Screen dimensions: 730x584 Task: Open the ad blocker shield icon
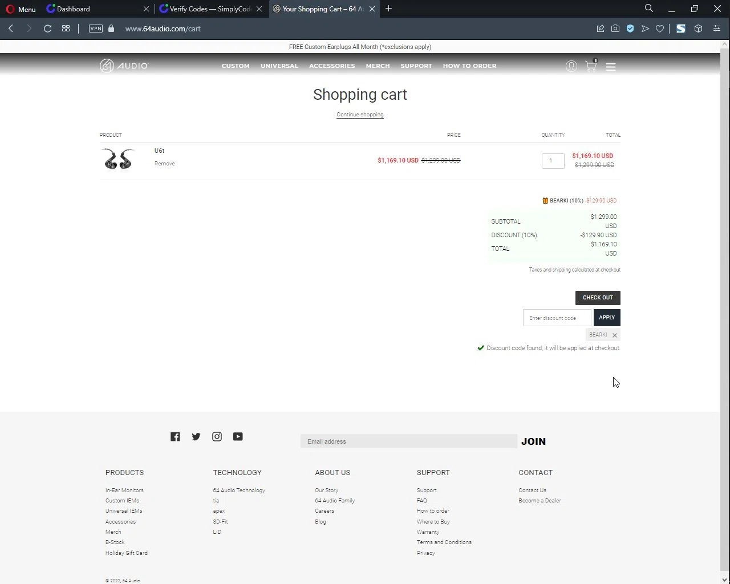[630, 29]
